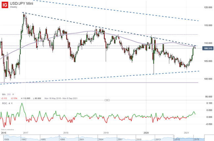Click 2007 in the navigator timeline
The width and height of the screenshot is (214, 141).
[x=120, y=139]
